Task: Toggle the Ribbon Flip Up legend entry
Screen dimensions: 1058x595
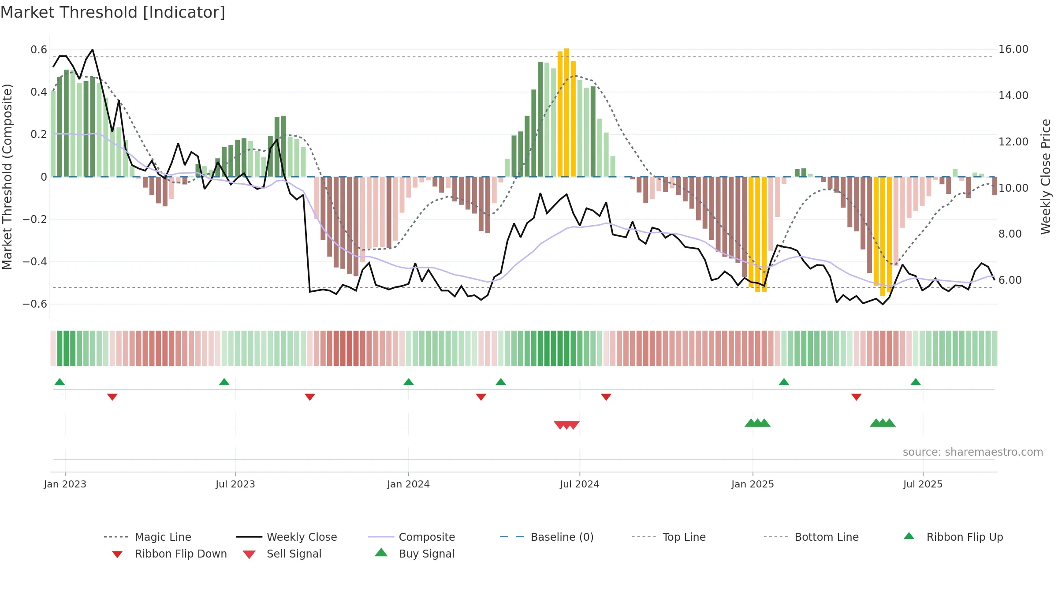Action: [x=953, y=537]
